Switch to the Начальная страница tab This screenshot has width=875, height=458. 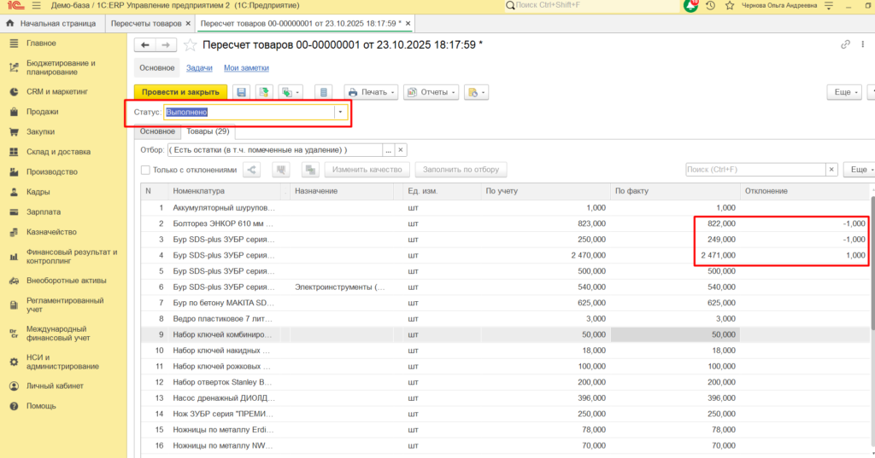51,23
